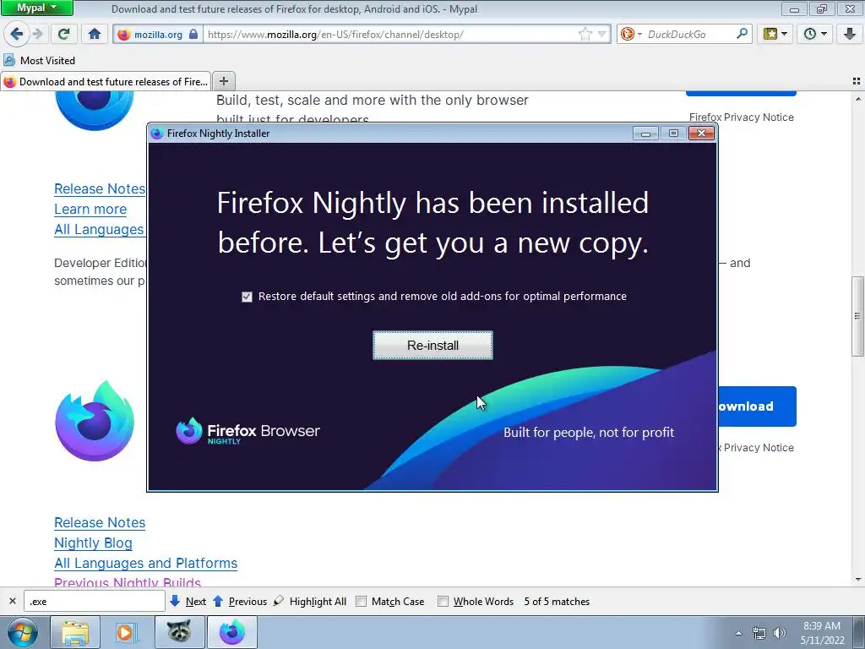Open the history clock button
Screen dimensions: 865x649
point(815,34)
